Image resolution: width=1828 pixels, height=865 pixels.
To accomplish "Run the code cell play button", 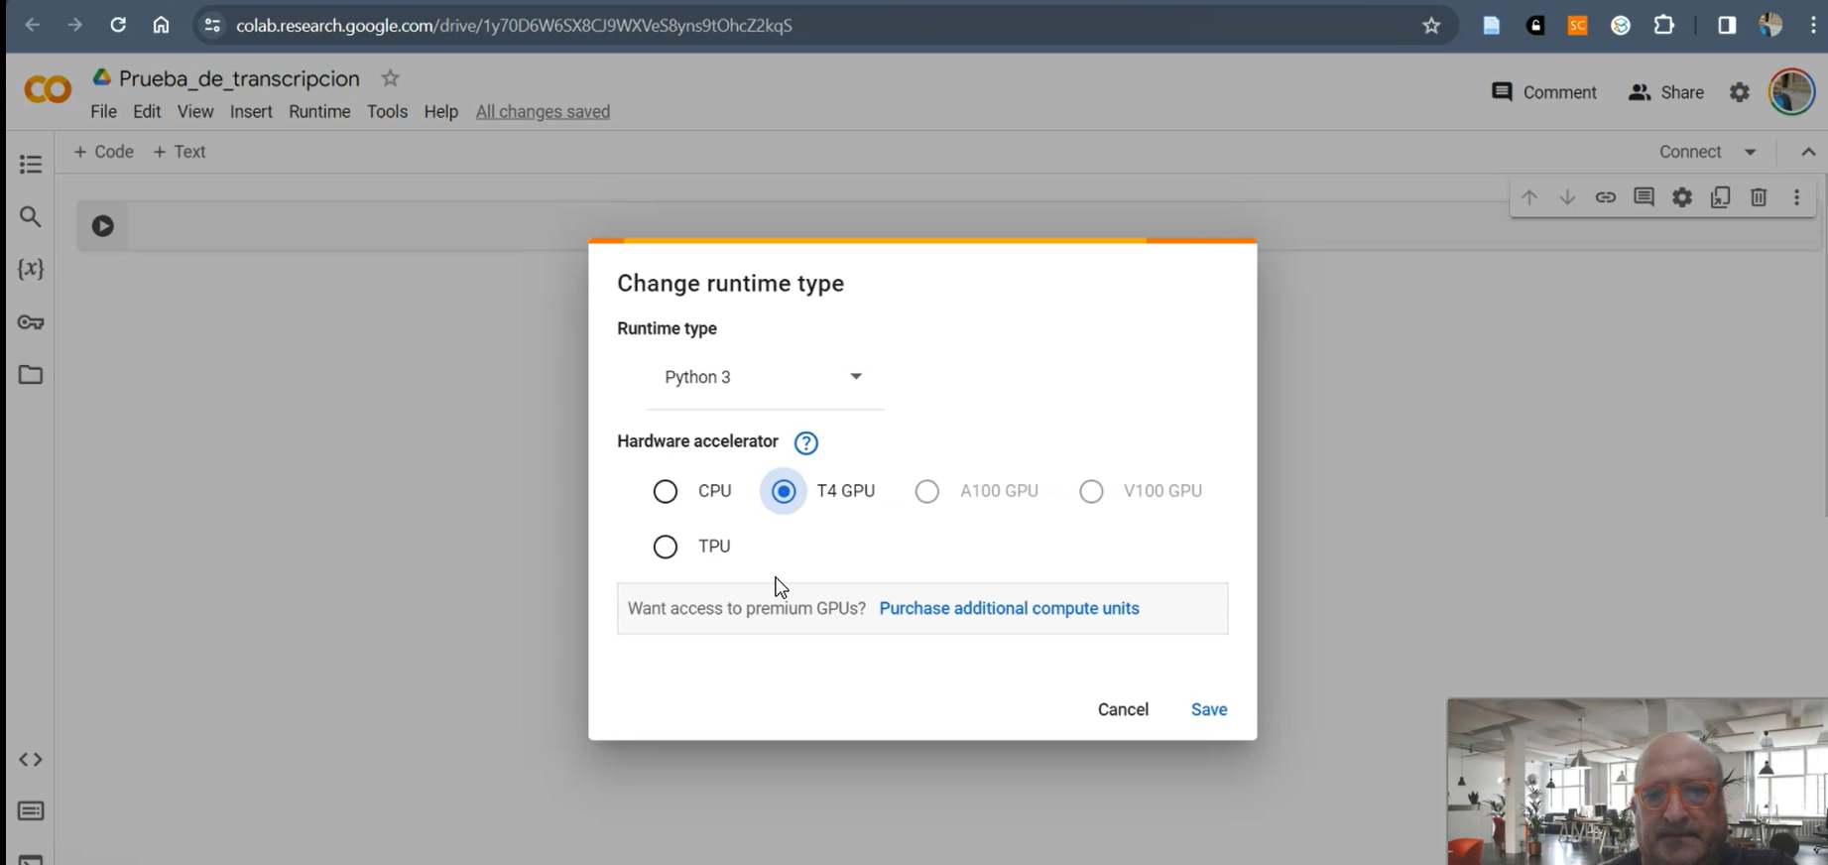I will 103,226.
